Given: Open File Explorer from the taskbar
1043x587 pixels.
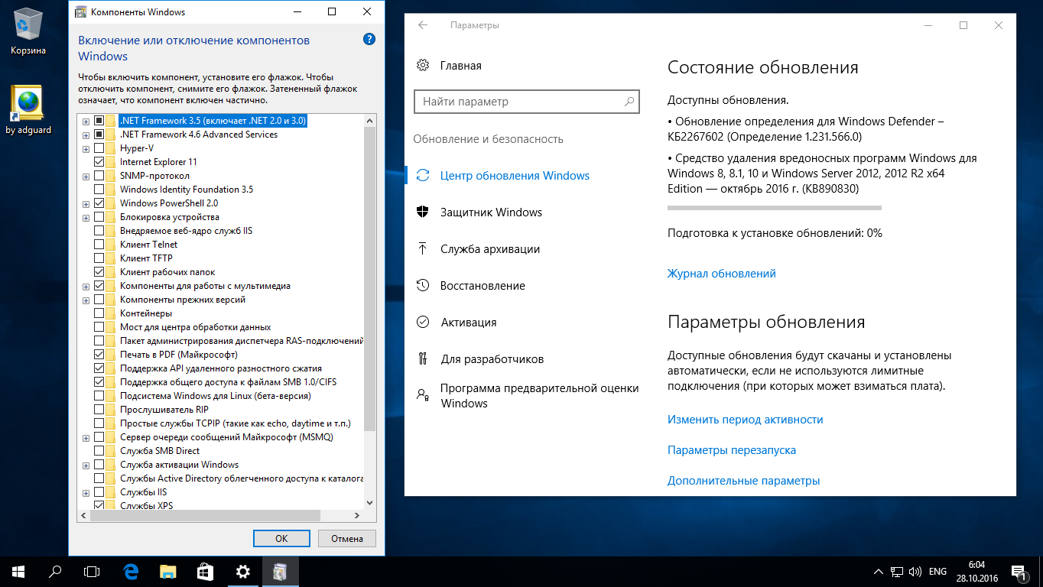Looking at the screenshot, I should coord(168,572).
